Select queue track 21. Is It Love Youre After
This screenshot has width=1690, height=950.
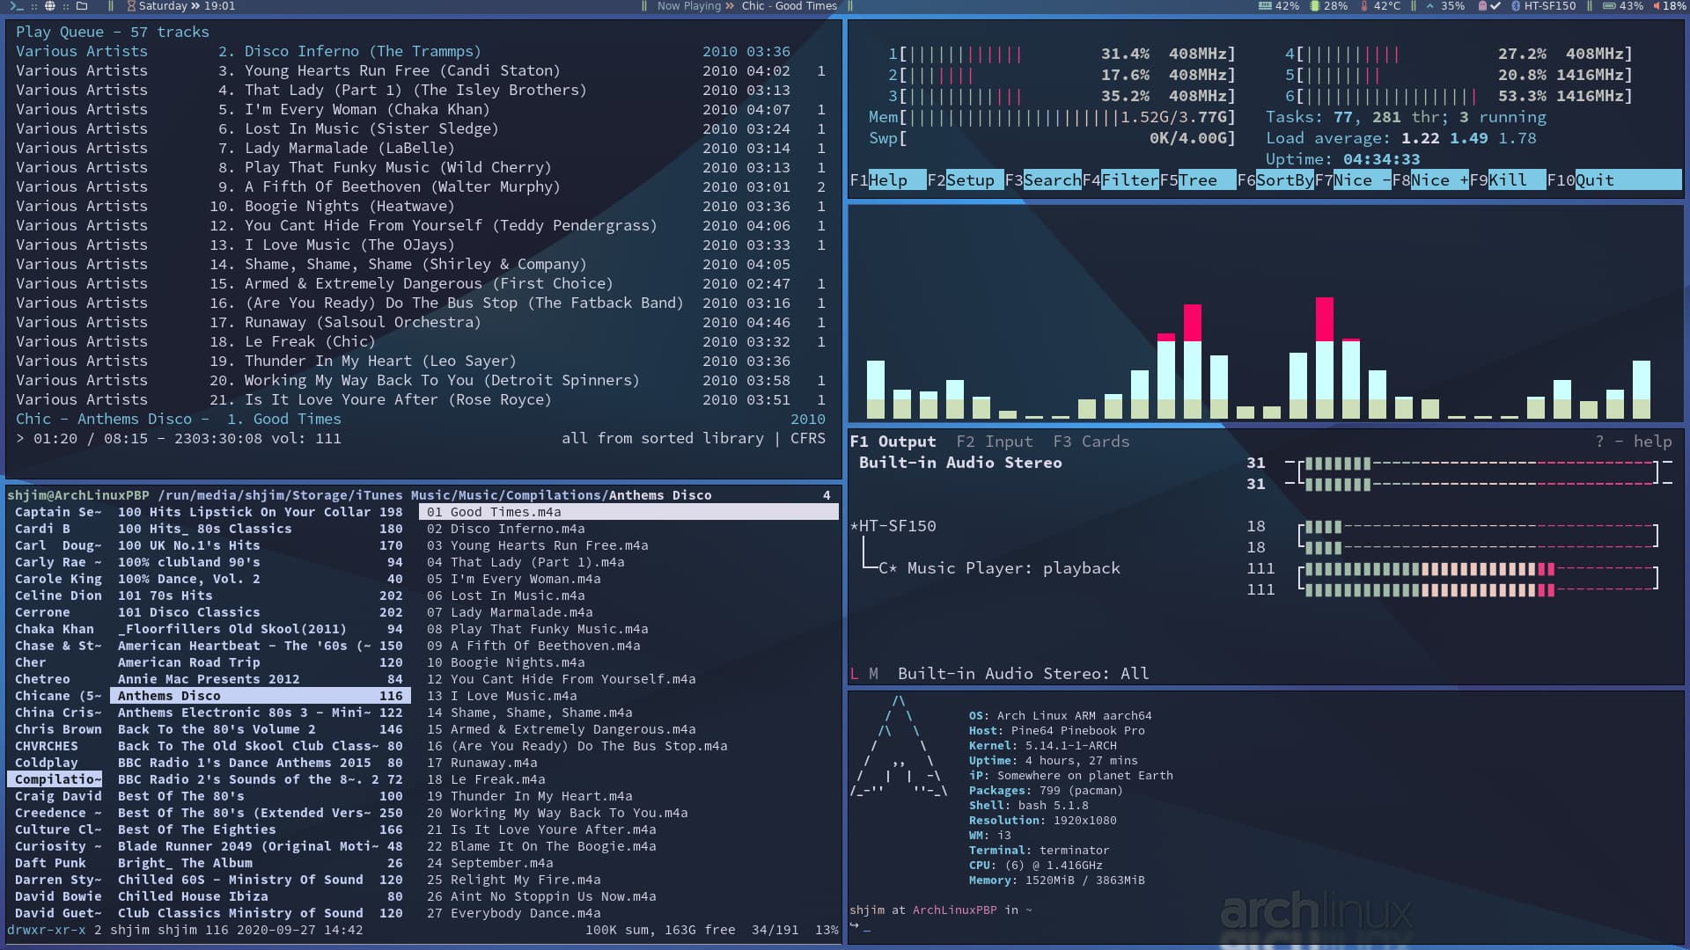(x=420, y=400)
